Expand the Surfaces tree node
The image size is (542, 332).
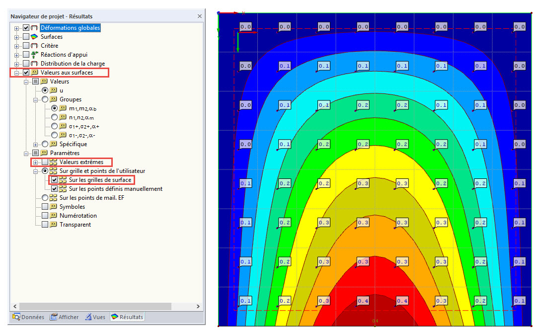click(16, 37)
